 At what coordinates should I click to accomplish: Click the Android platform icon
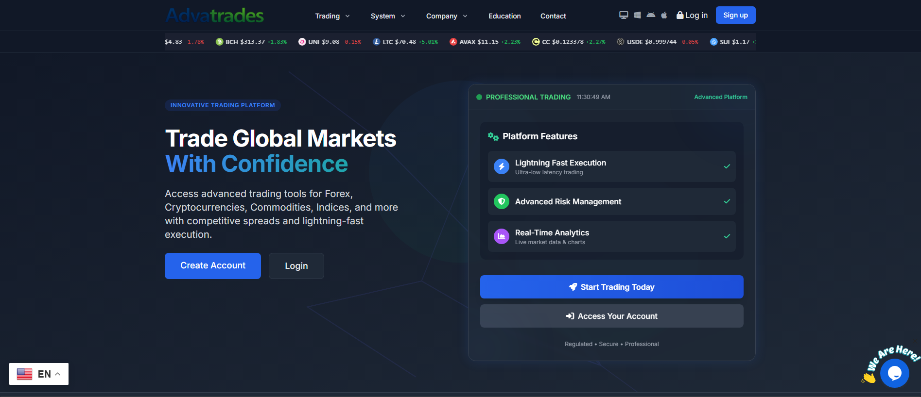click(651, 15)
